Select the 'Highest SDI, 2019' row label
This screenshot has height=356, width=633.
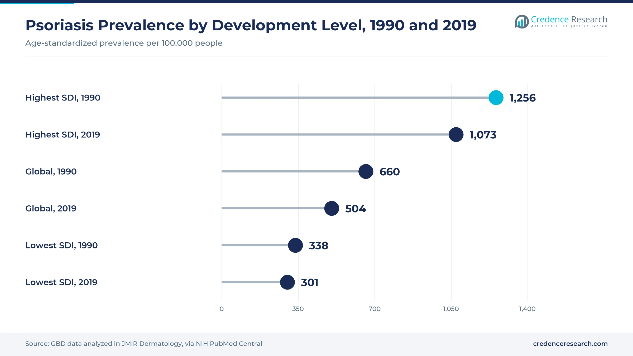tap(63, 135)
